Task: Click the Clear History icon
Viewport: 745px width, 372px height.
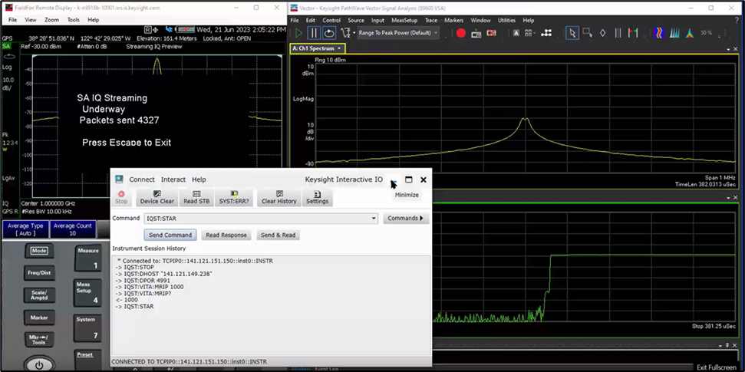Action: pos(279,197)
